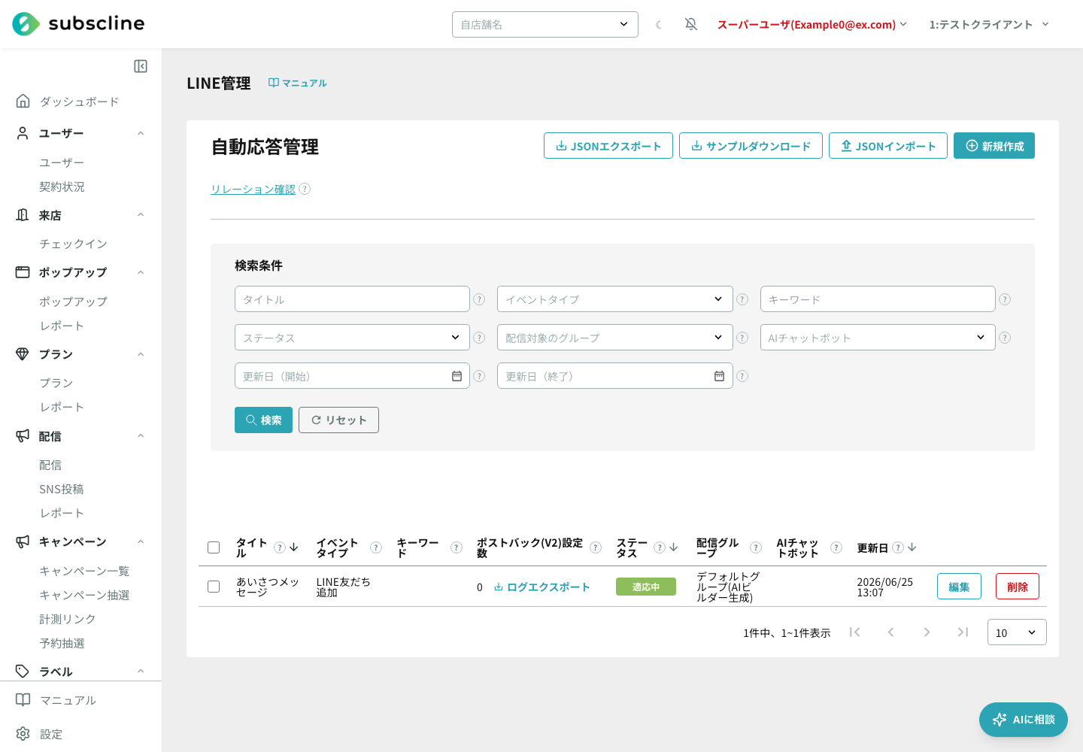The image size is (1083, 752).
Task: Open 契約状況 in the sidebar
Action: 62,186
